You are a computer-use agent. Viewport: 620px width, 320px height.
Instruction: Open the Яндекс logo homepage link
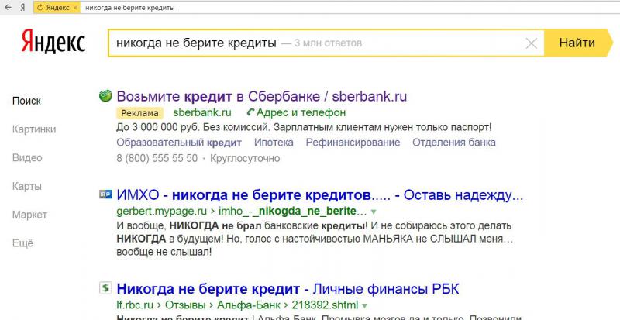(53, 42)
